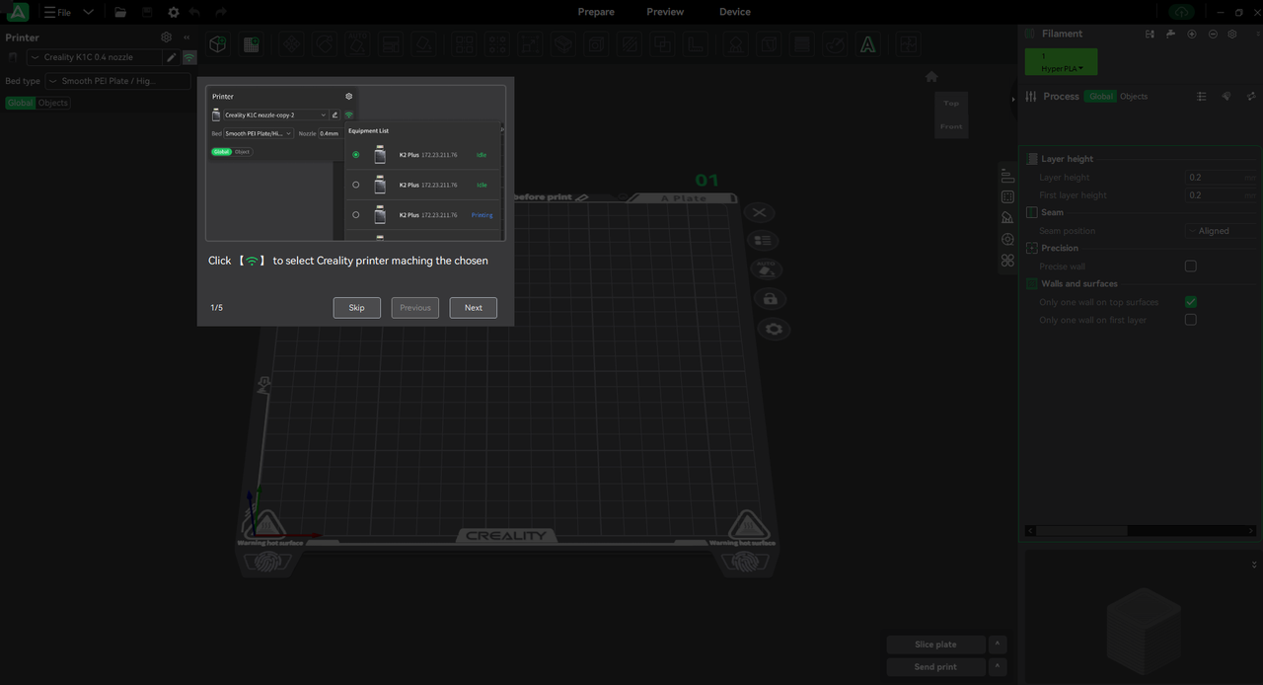Click Previous in the tutorial dialog
Screen dimensions: 1263x685
[415, 308]
